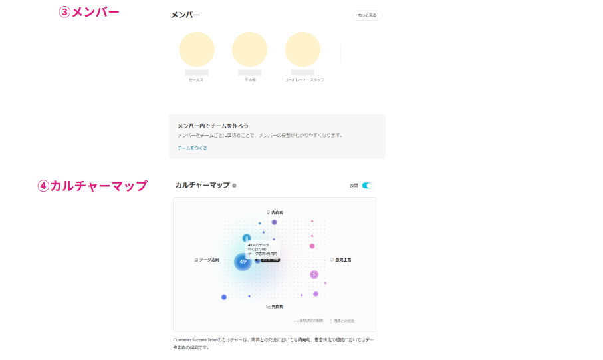Select the コーポレート・スタッフ member avatar
The width and height of the screenshot is (603, 360).
(302, 49)
